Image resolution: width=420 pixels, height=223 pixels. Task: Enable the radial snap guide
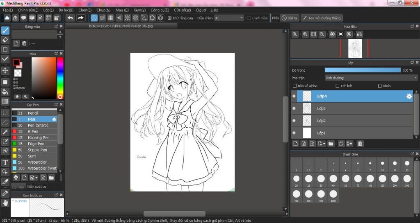[127, 18]
